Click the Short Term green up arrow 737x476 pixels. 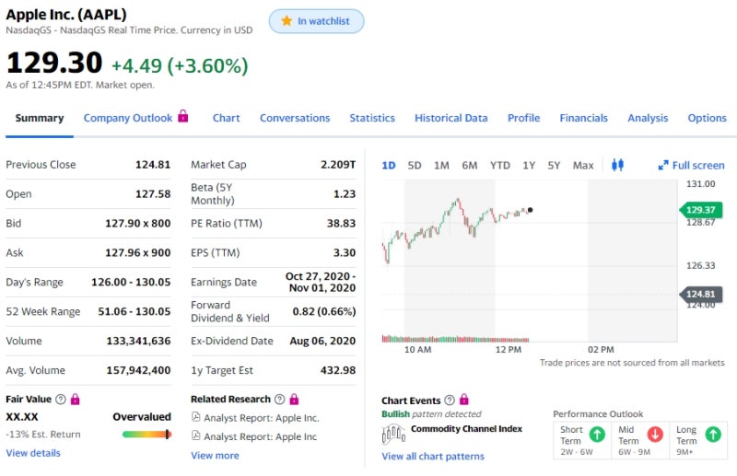click(597, 435)
